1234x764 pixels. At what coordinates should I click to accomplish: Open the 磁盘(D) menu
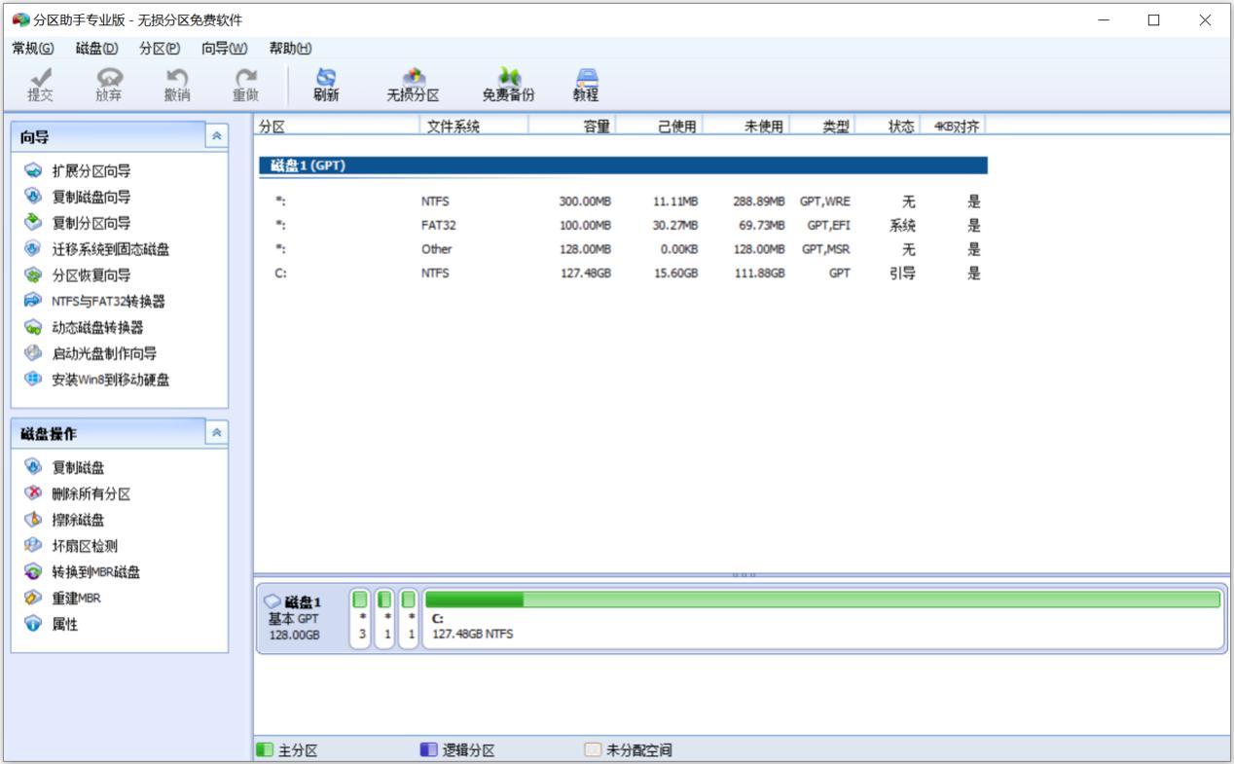tap(96, 48)
